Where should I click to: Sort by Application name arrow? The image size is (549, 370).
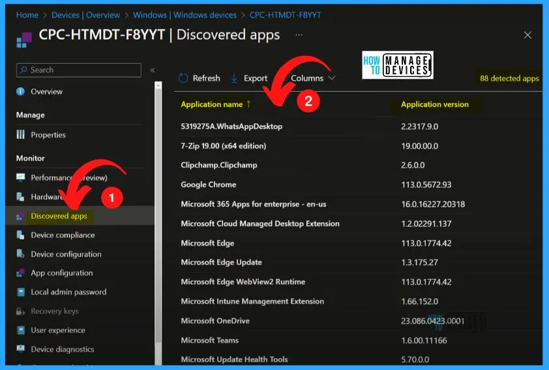(x=248, y=104)
